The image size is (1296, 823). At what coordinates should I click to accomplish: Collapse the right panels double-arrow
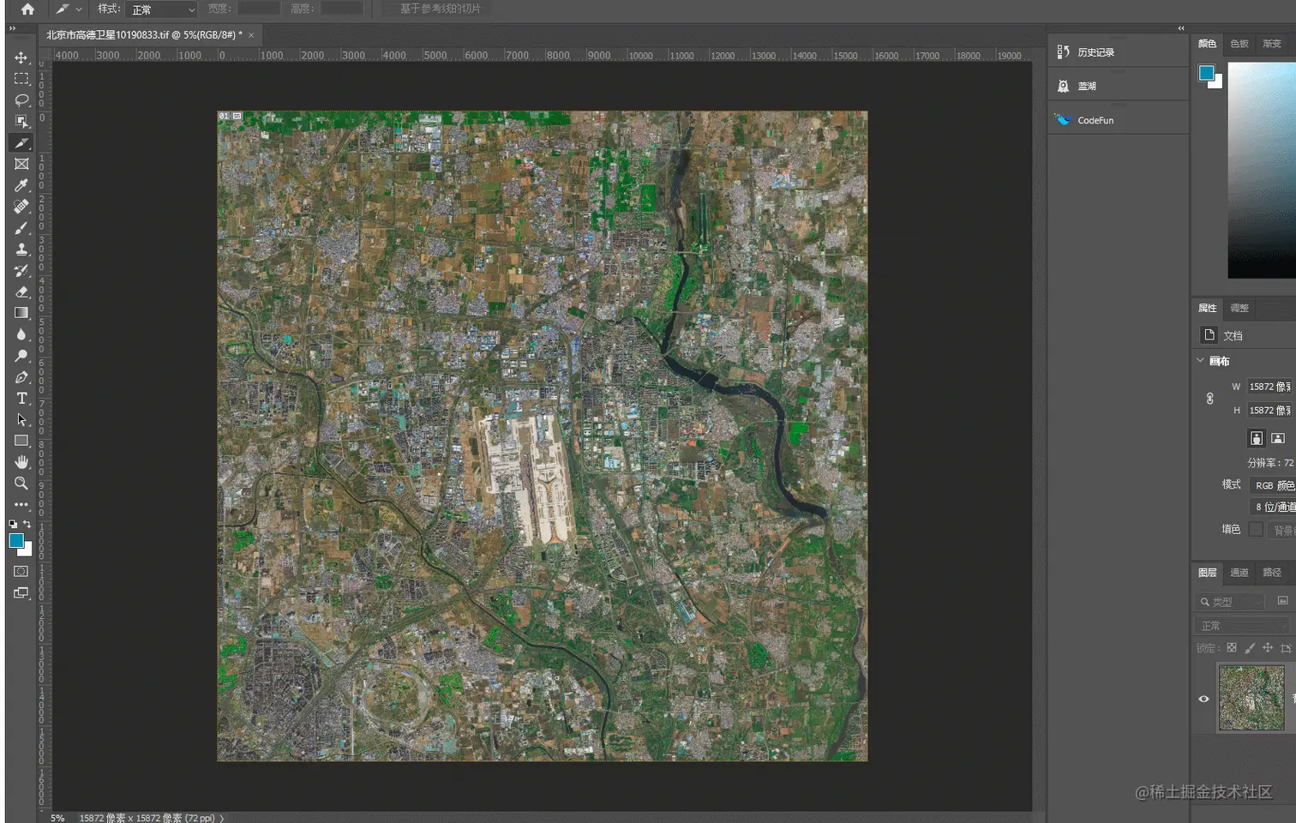[x=1180, y=28]
